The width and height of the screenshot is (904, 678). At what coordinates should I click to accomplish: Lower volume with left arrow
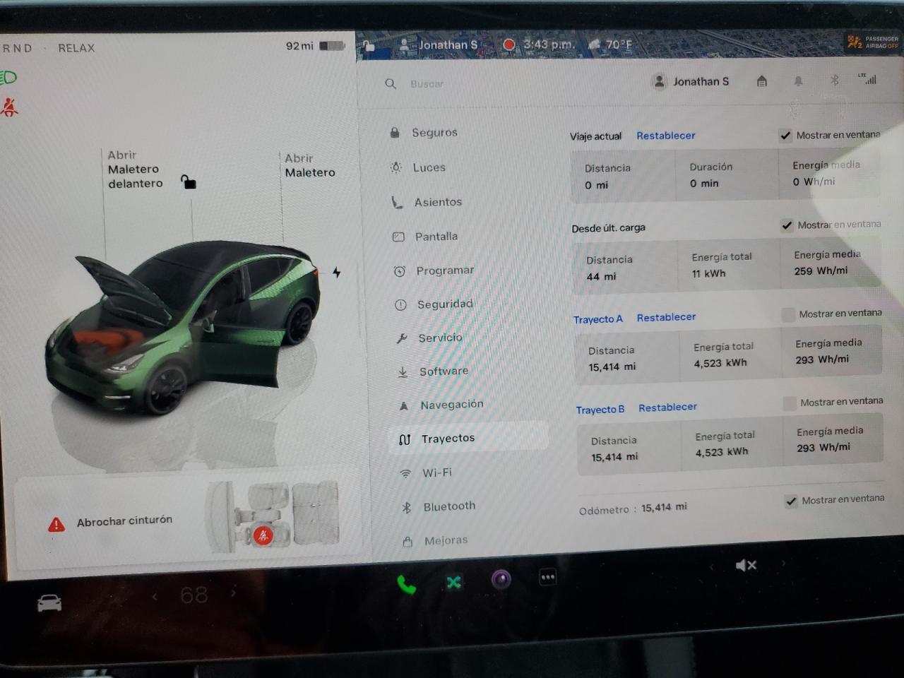(712, 566)
